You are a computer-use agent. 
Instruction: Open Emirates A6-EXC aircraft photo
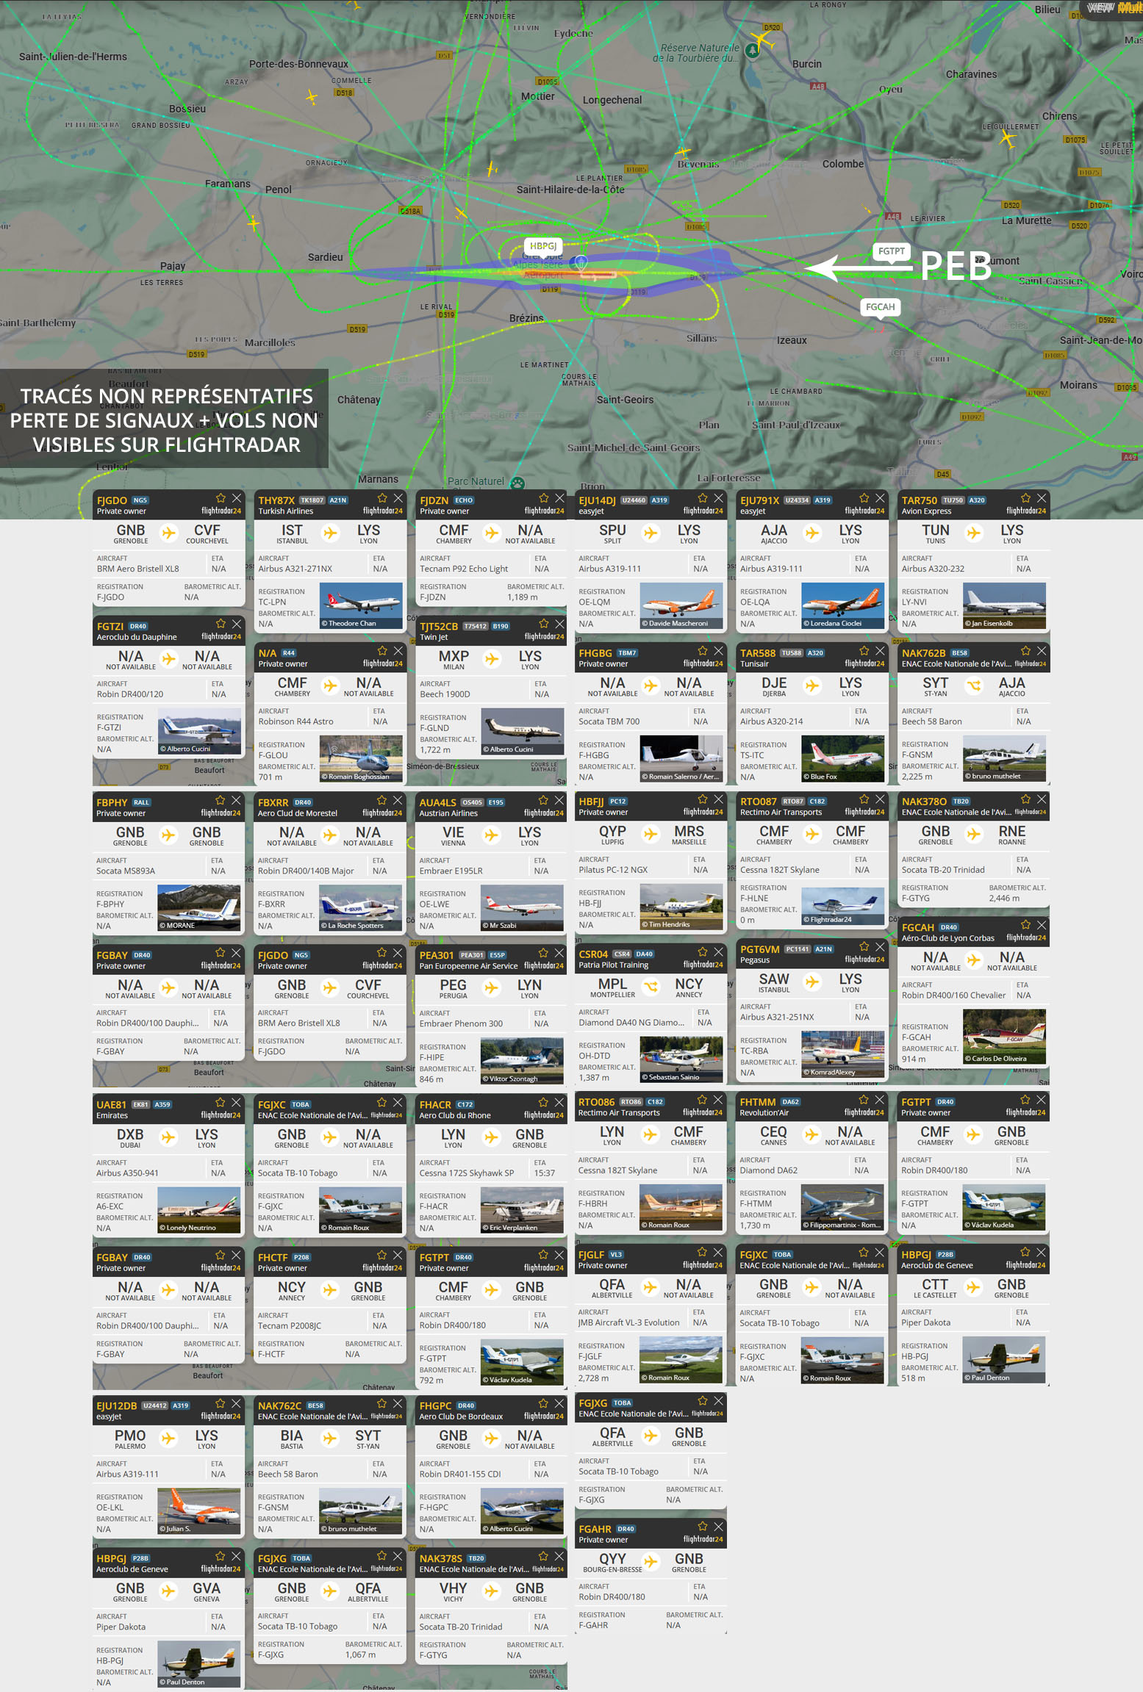tap(198, 1210)
